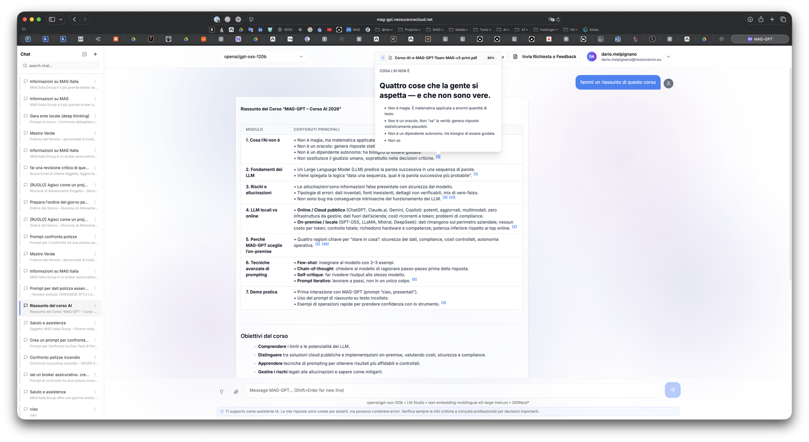Click Invia Richiesta o Feedback button

tap(545, 57)
